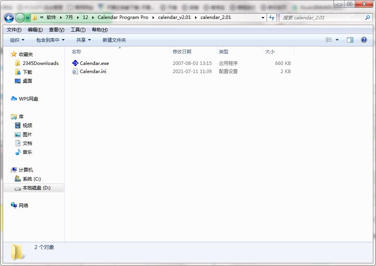Click 12 in the address path

point(85,17)
